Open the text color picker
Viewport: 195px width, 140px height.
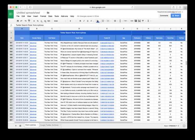point(92,21)
